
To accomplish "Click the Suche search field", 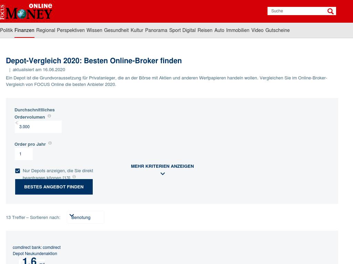I will (x=296, y=11).
